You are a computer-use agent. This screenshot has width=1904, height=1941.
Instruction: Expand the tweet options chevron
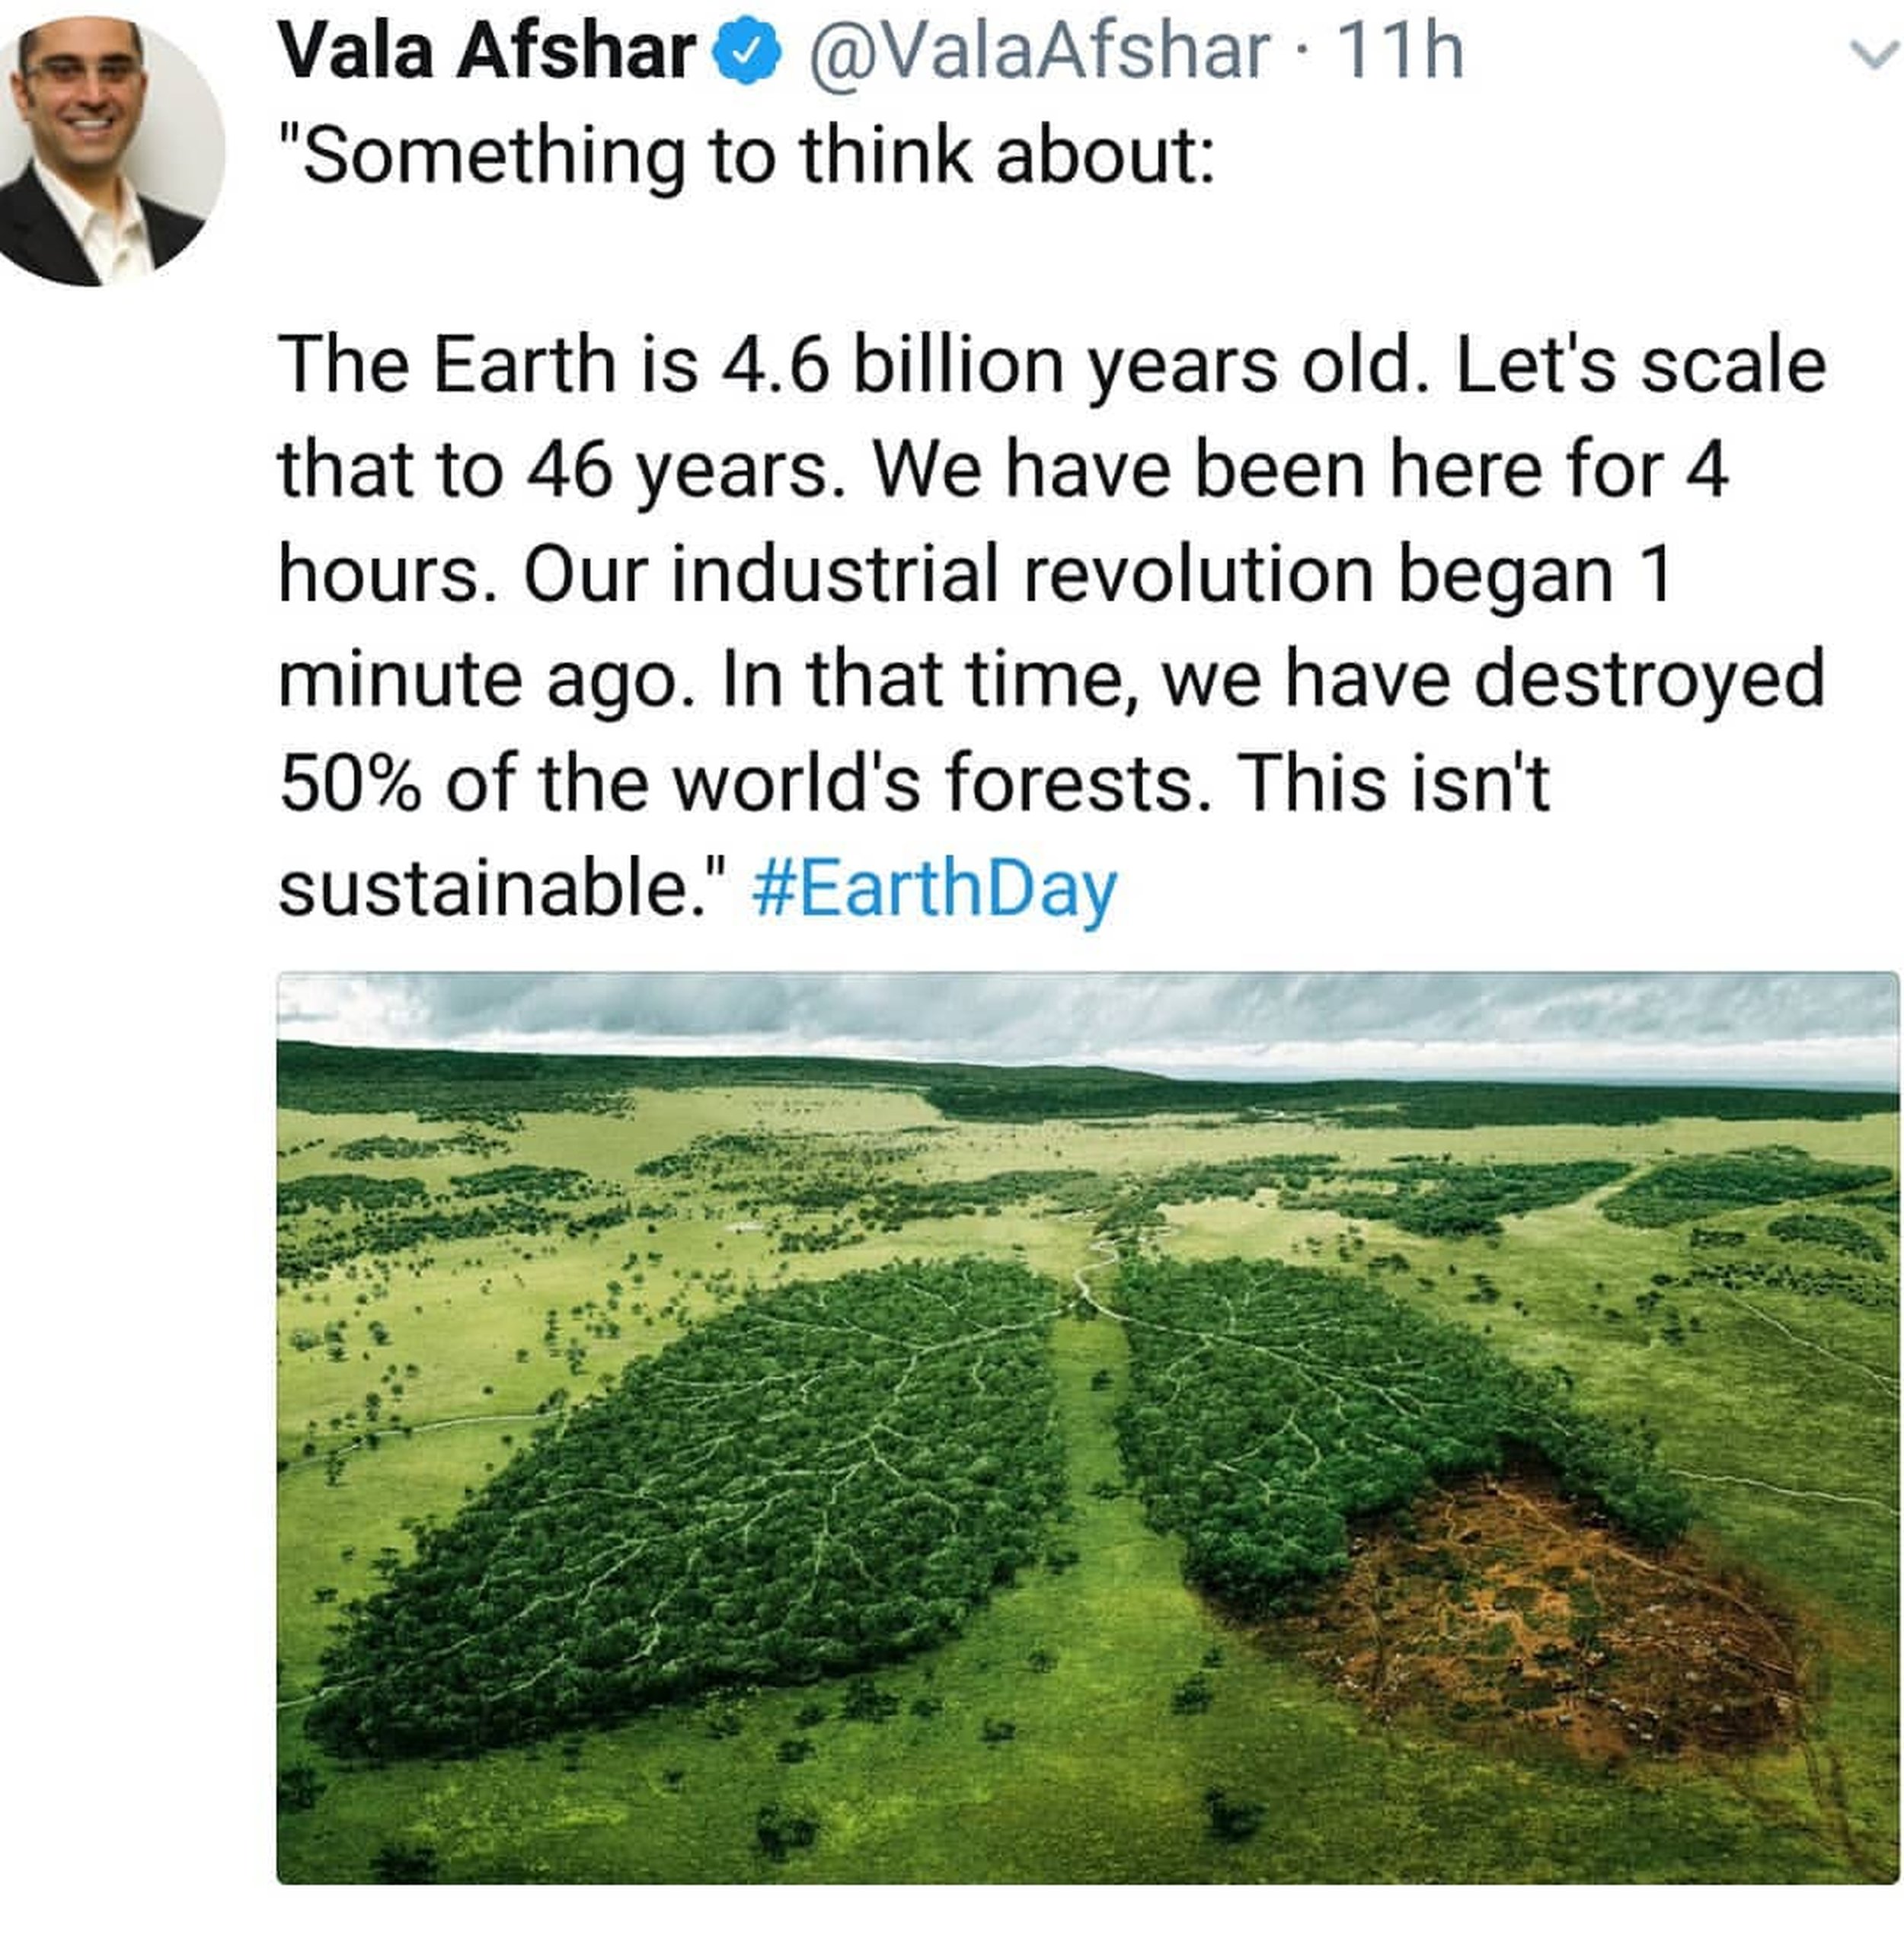coord(1874,54)
